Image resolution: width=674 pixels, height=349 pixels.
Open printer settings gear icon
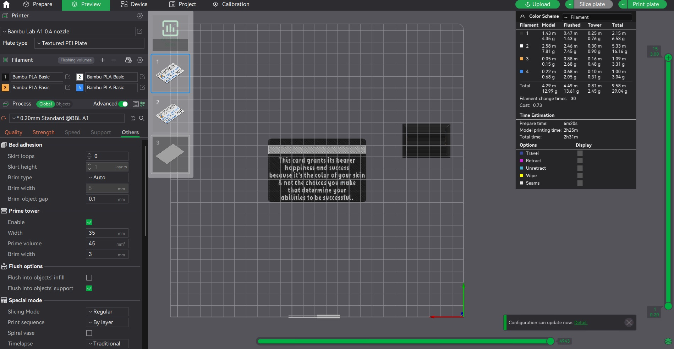click(140, 16)
